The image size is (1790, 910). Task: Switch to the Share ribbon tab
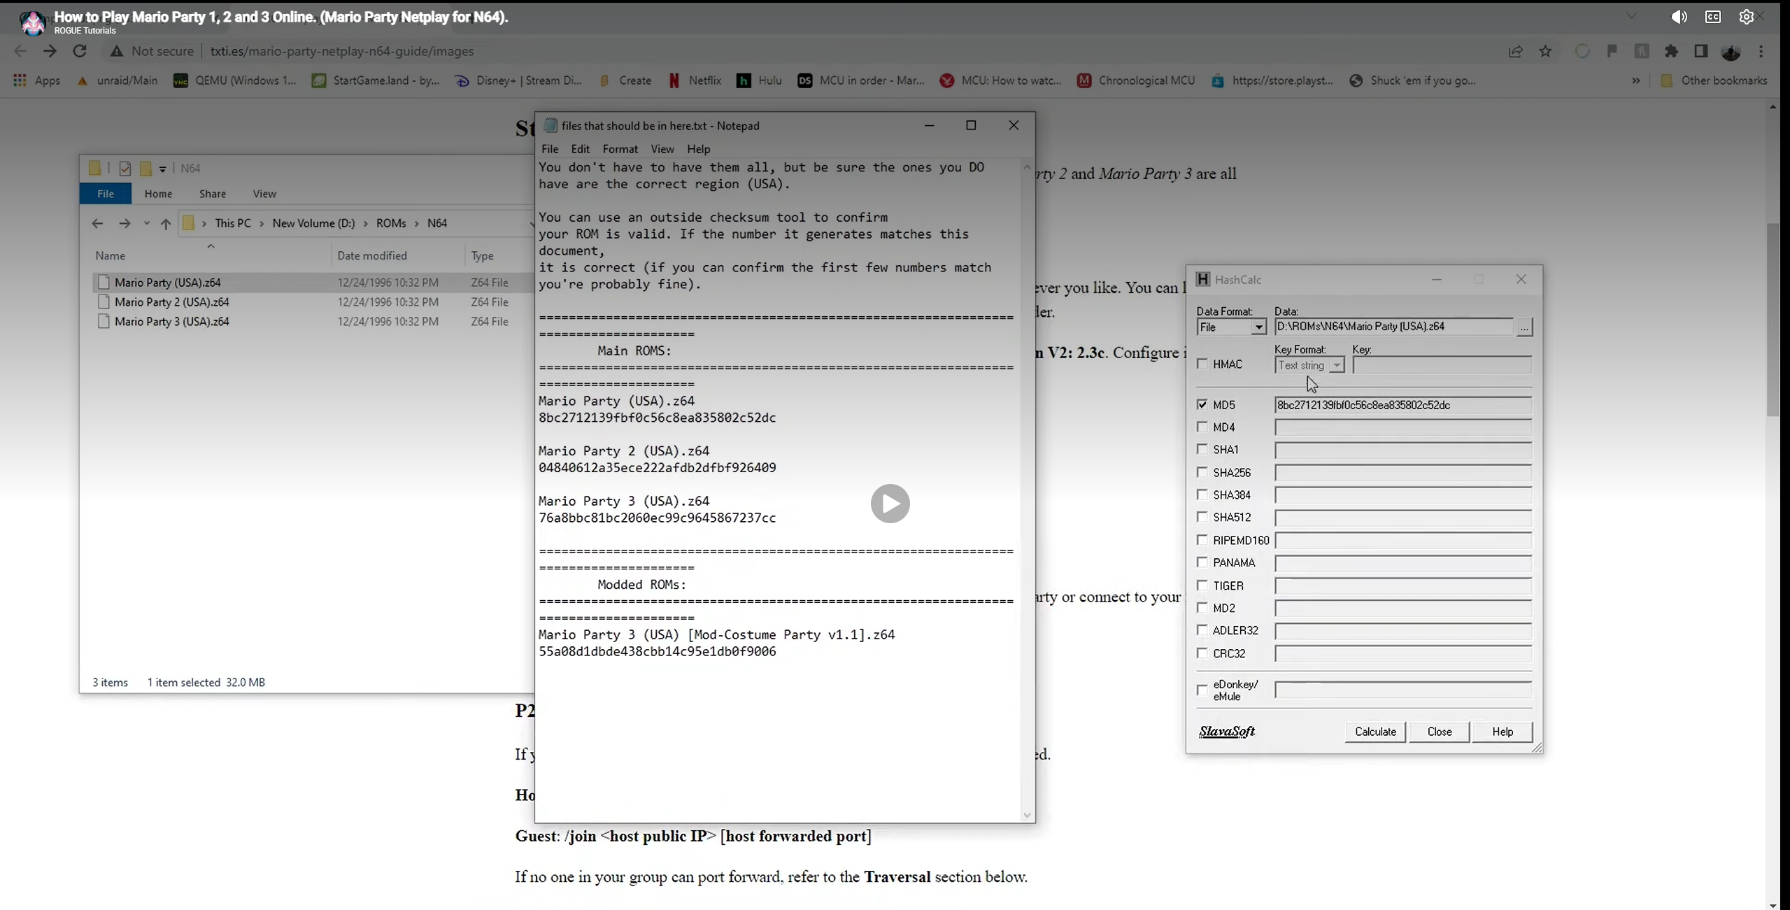click(212, 194)
